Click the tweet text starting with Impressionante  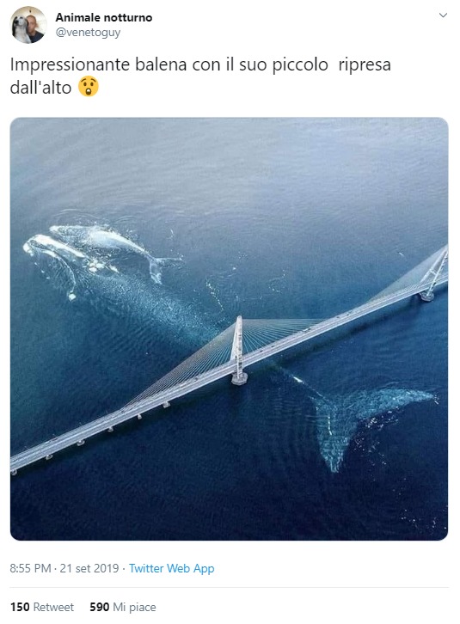pyautogui.click(x=200, y=76)
